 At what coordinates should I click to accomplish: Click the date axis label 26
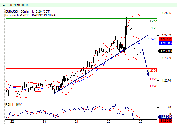coord(141,121)
